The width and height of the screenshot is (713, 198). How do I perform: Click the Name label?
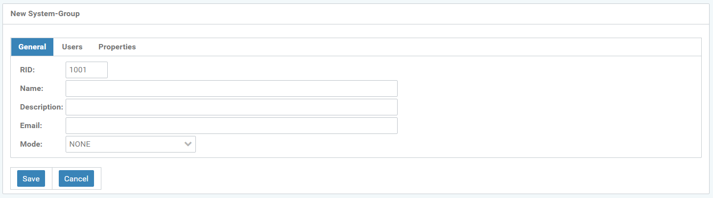click(x=31, y=88)
